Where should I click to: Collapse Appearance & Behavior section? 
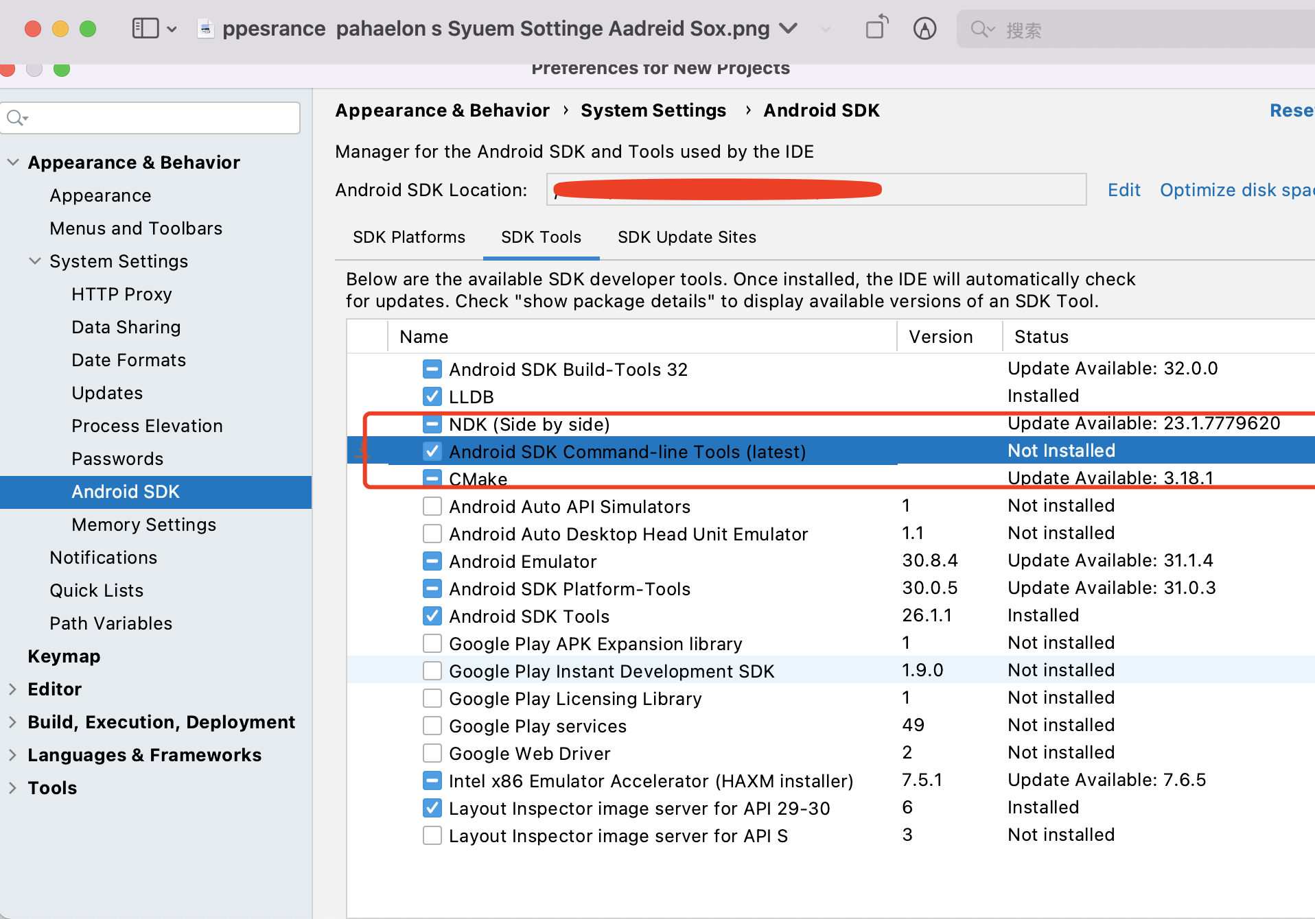tap(13, 163)
